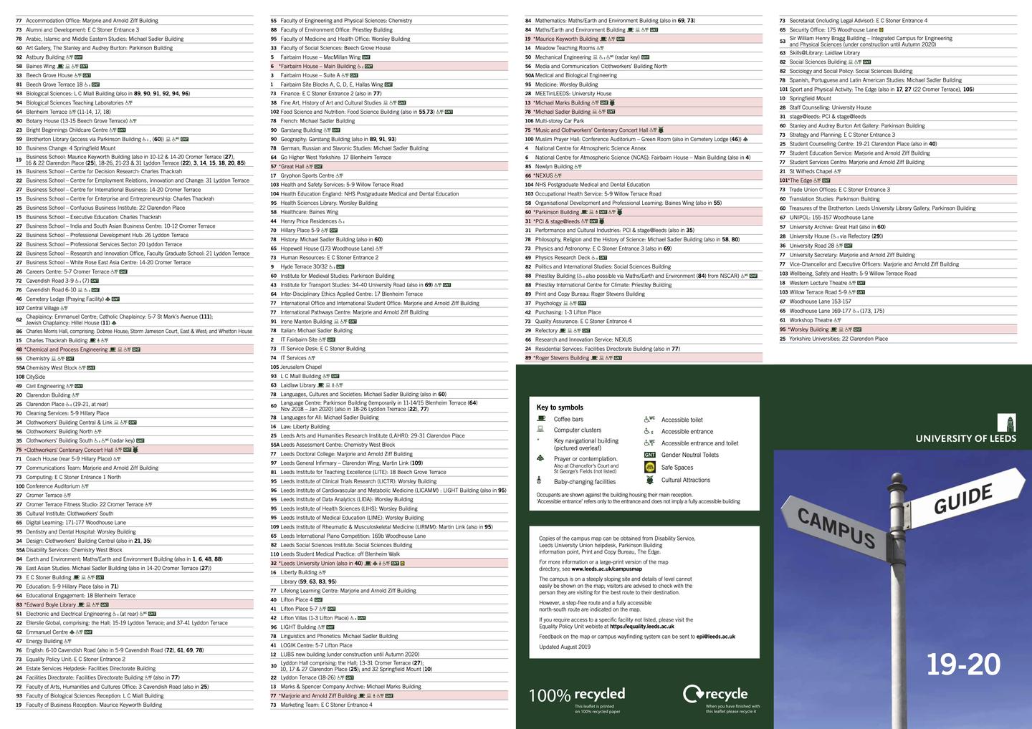Image resolution: width=1032 pixels, height=729 pixels.
Task: Select the Accessible entrance and toilet key symbol
Action: pos(649,443)
